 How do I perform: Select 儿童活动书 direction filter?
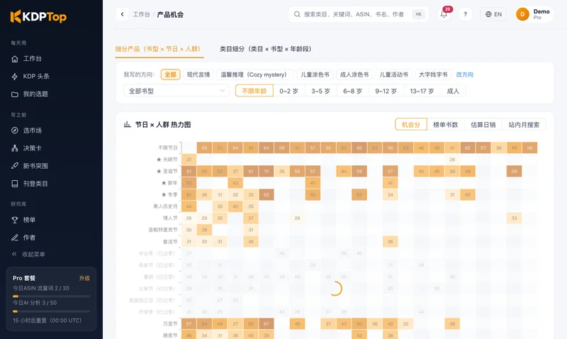394,74
